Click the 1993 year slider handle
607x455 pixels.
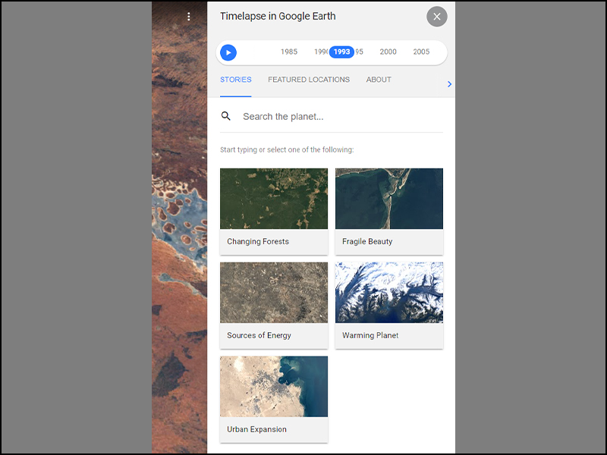point(341,52)
